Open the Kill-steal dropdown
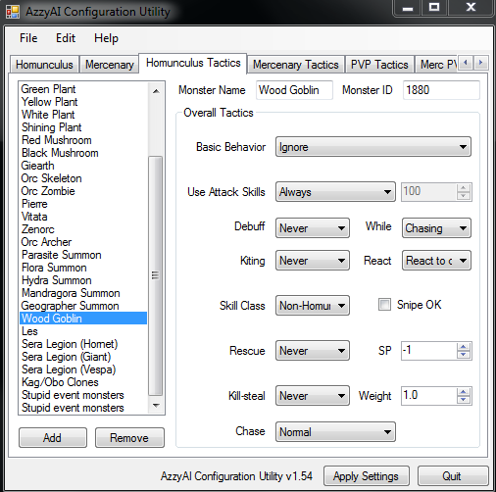Screen dimensions: 496x492 tap(313, 396)
